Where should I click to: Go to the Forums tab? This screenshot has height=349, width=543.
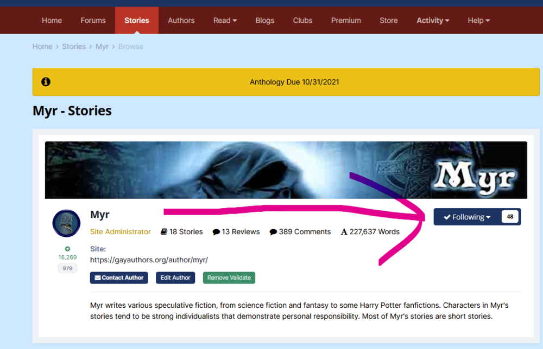point(93,21)
